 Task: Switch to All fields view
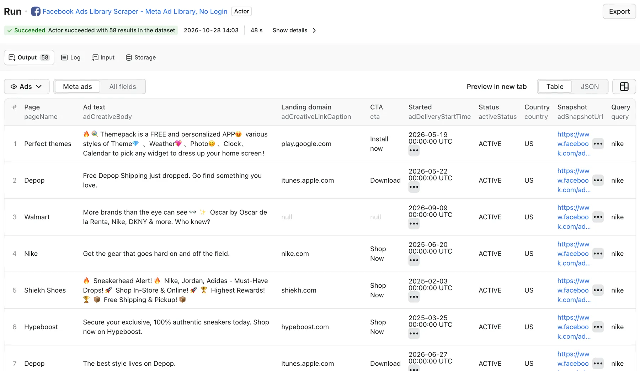123,87
